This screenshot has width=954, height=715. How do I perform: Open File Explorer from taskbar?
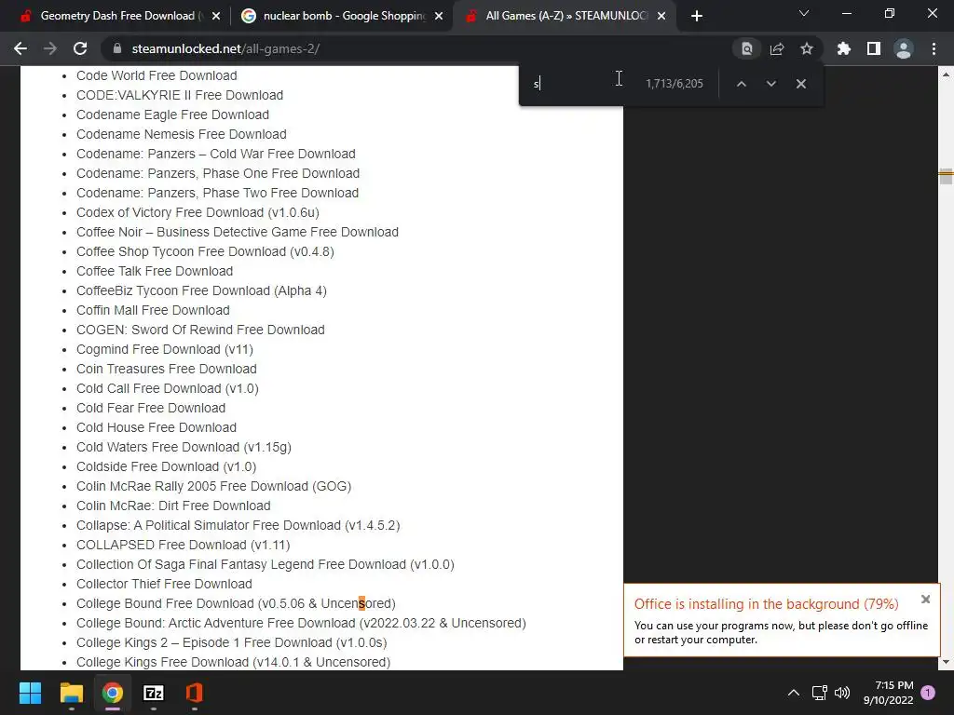[71, 693]
